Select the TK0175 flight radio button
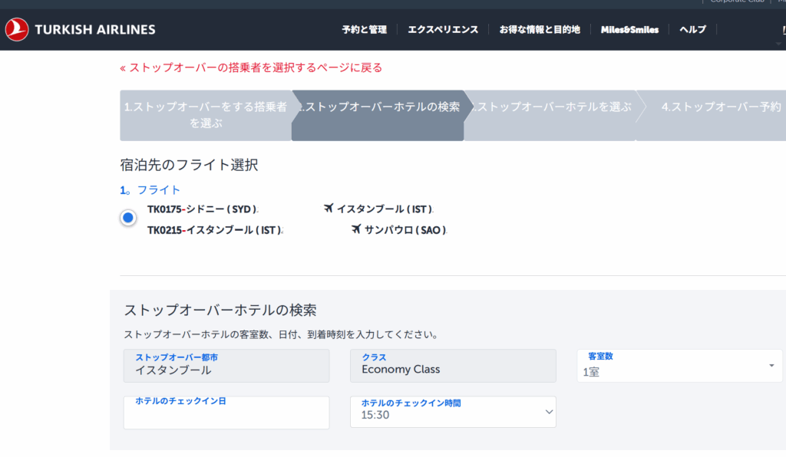Screen dimensions: 786x457 pos(128,218)
